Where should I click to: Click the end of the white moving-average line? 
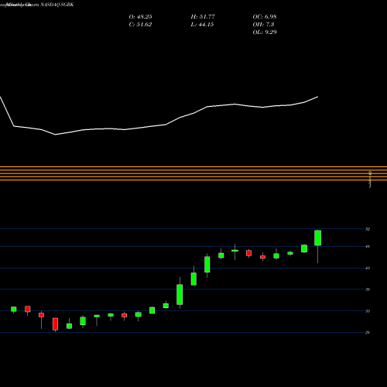tap(317, 97)
